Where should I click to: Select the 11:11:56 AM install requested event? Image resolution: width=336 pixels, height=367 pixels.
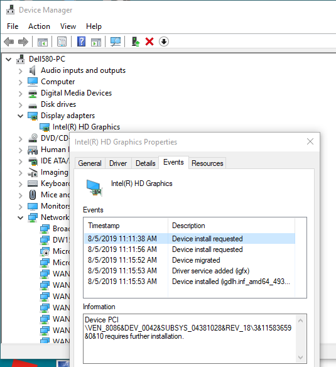click(x=190, y=249)
